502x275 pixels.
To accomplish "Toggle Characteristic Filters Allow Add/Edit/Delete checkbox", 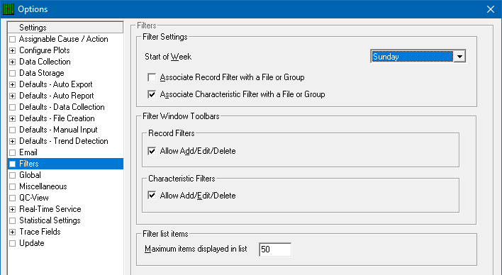I will [152, 196].
